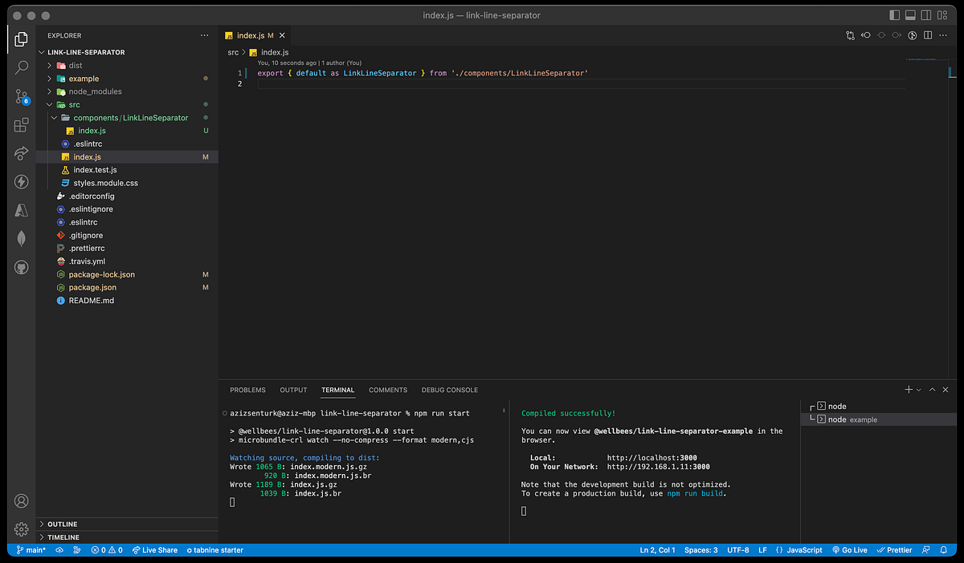Collapse the src folder
Screen dimensions: 964x563
tap(74, 104)
